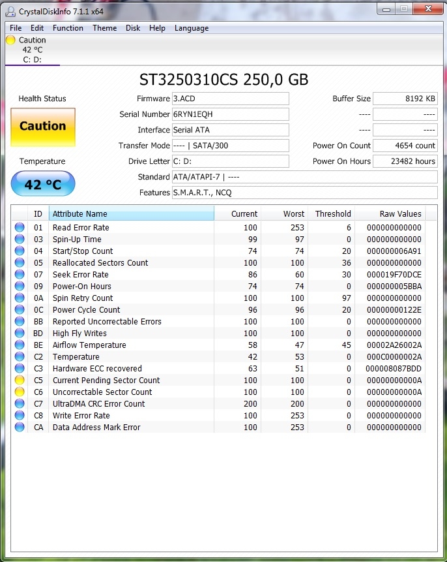This screenshot has width=447, height=562.
Task: Click the Transfer Mode field SATA/300
Action: click(x=231, y=146)
